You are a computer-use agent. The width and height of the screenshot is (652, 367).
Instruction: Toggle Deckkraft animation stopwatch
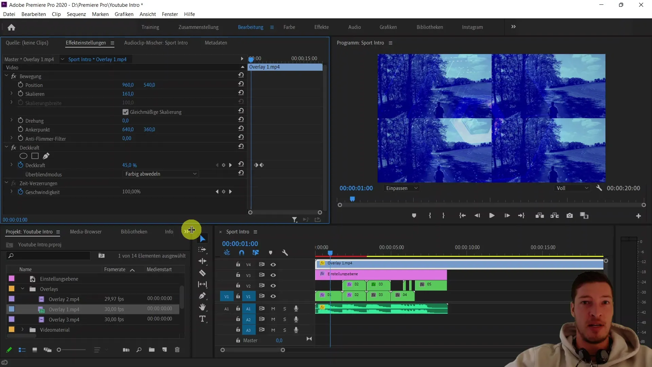coord(20,165)
